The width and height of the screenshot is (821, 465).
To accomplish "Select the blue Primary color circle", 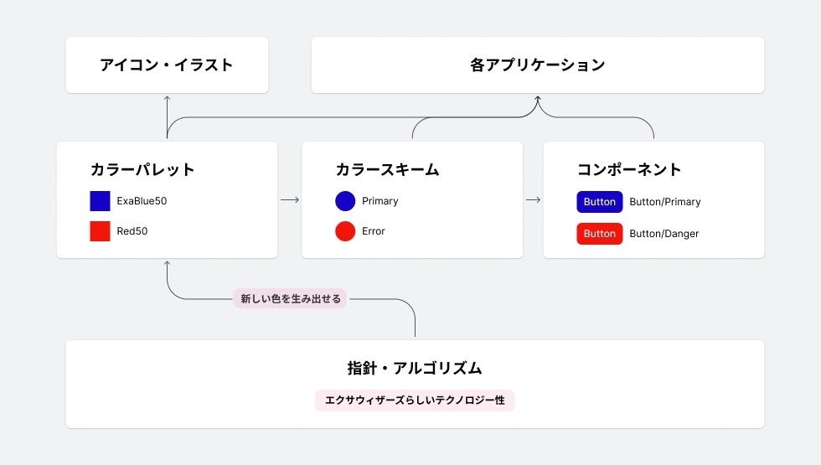I will click(345, 201).
